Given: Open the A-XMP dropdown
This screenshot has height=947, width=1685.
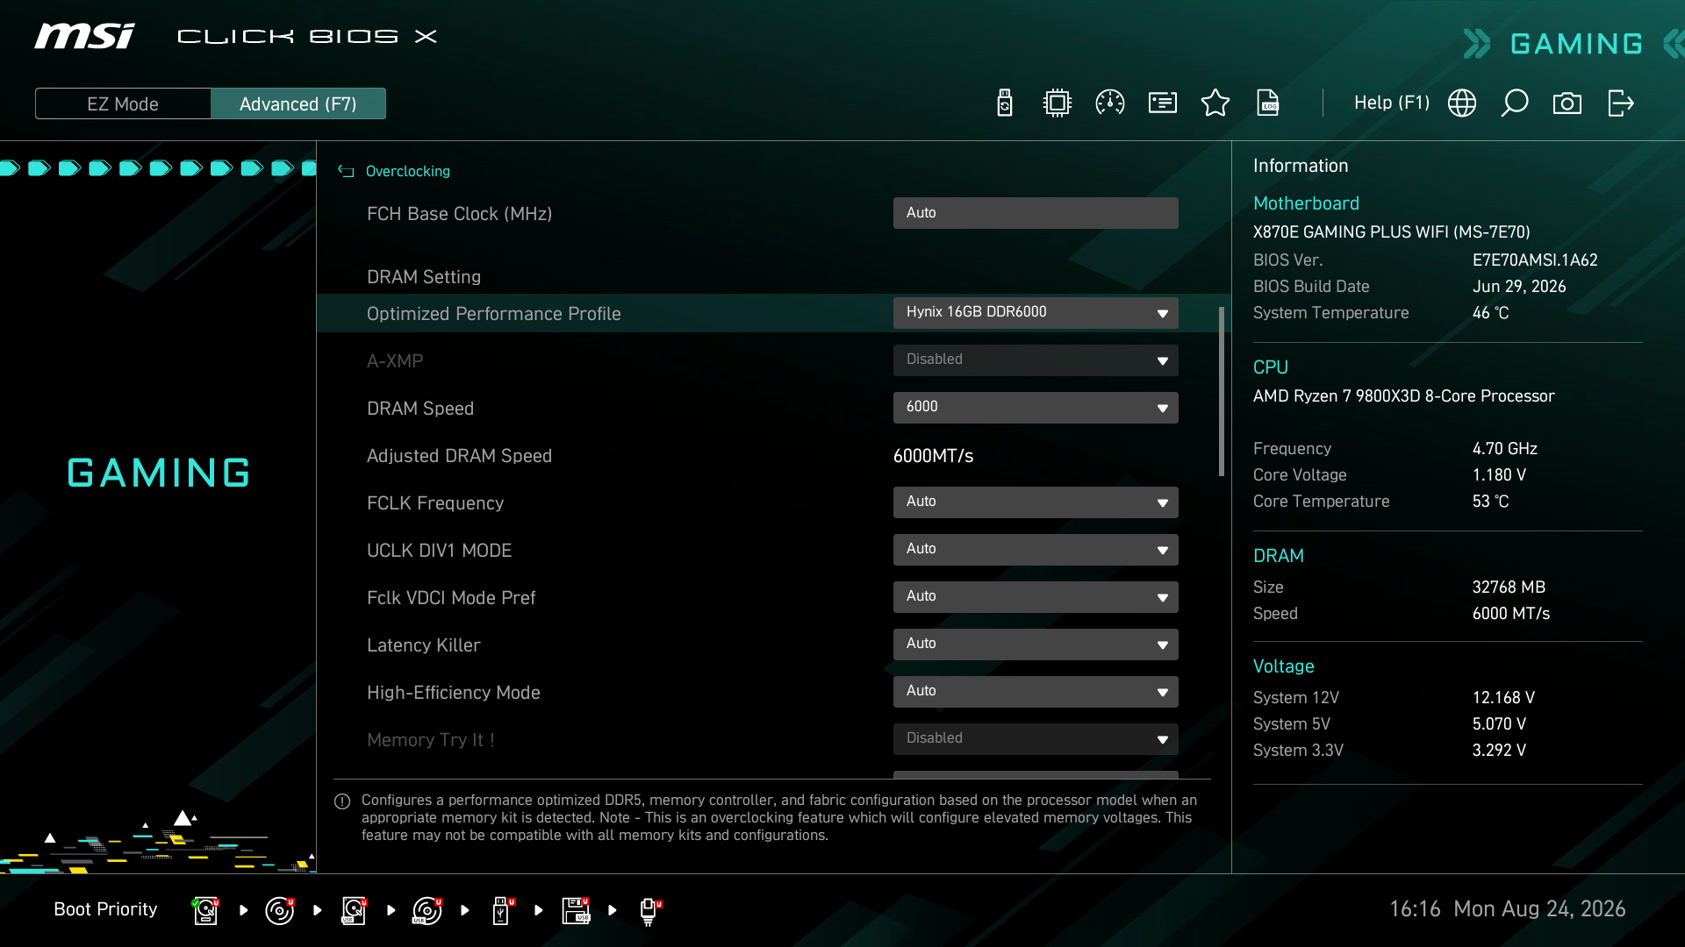Looking at the screenshot, I should pos(1036,360).
